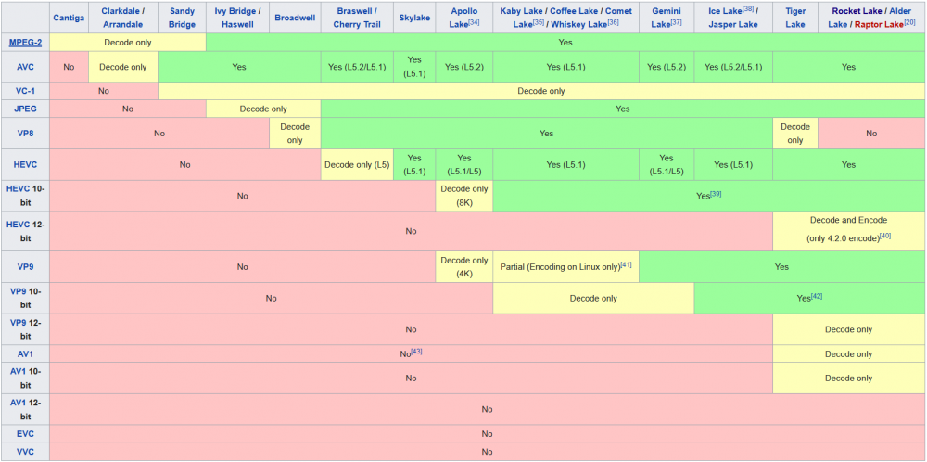This screenshot has height=462, width=927.
Task: Click VP9 12-bit 'Decode only' cell
Action: click(848, 329)
